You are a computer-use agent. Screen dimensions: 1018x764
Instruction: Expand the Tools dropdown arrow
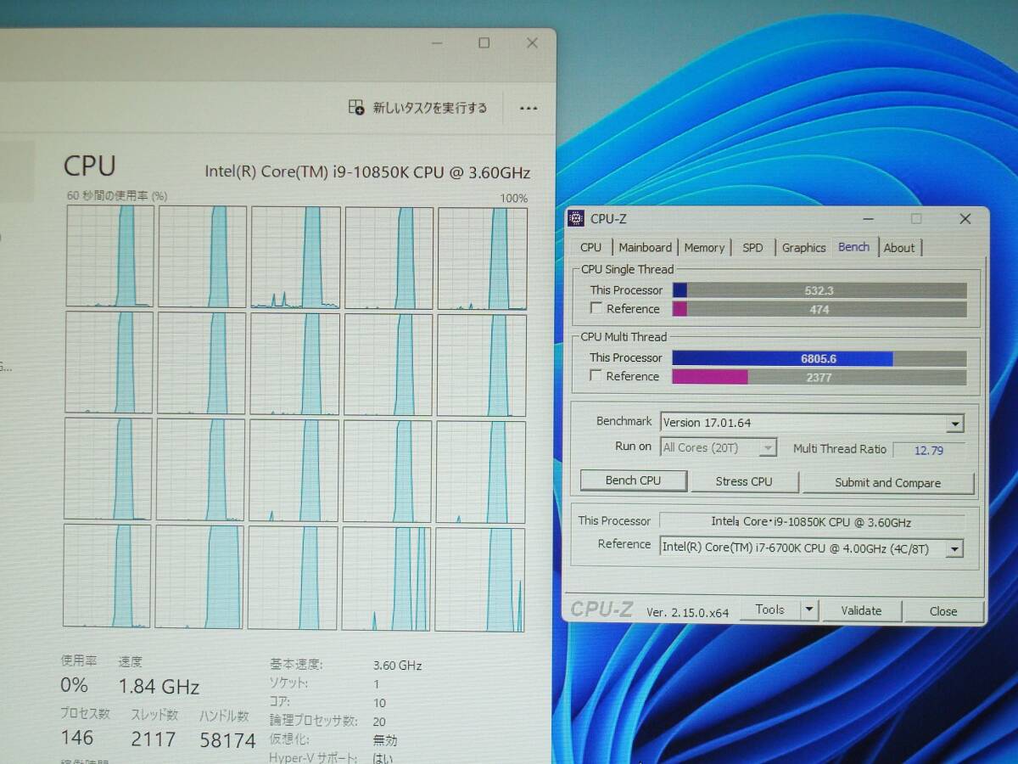click(x=809, y=610)
